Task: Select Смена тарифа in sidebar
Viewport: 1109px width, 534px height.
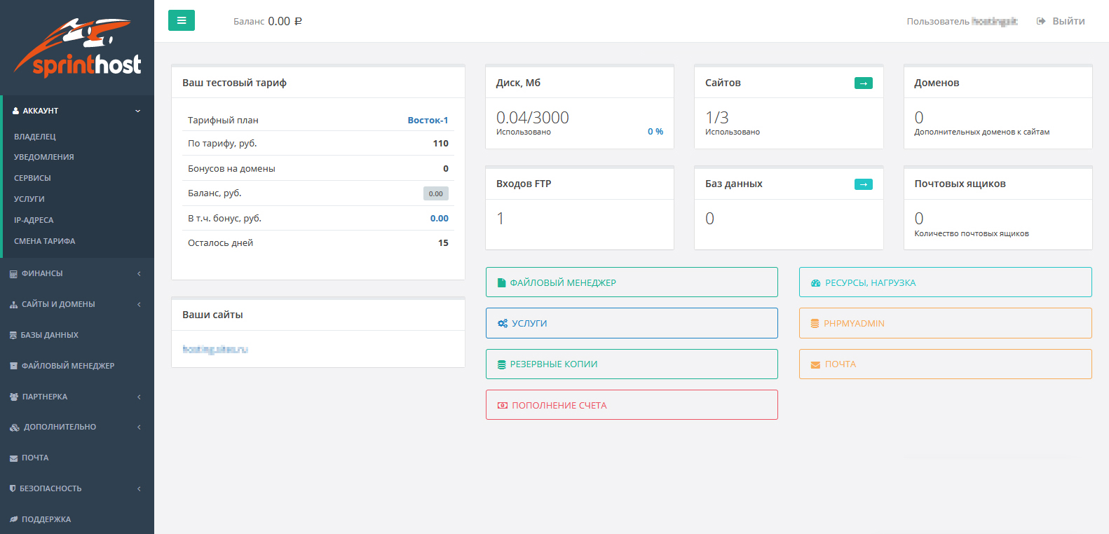Action: (45, 241)
